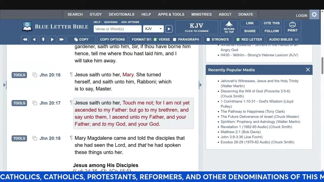Click the Print icon

(x=292, y=27)
